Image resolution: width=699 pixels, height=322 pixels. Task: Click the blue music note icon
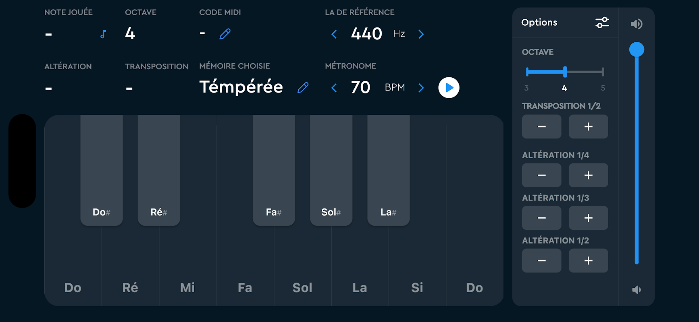pos(103,34)
